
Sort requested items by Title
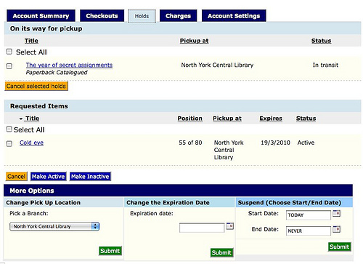point(33,119)
